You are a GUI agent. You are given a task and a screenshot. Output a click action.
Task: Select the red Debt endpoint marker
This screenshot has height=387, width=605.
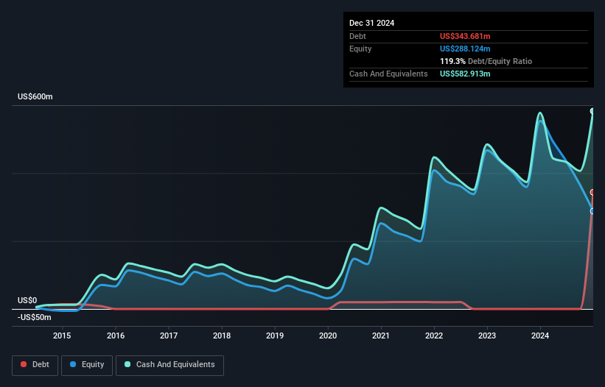[592, 192]
